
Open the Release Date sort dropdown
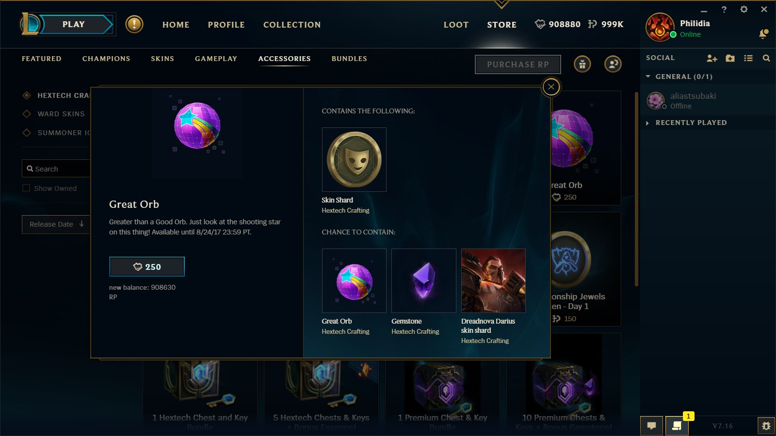point(56,224)
